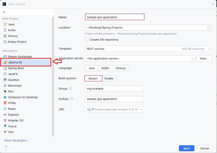This screenshot has width=217, height=153.
Task: Select the Vue.js generator icon
Action: pyautogui.click(x=5, y=126)
